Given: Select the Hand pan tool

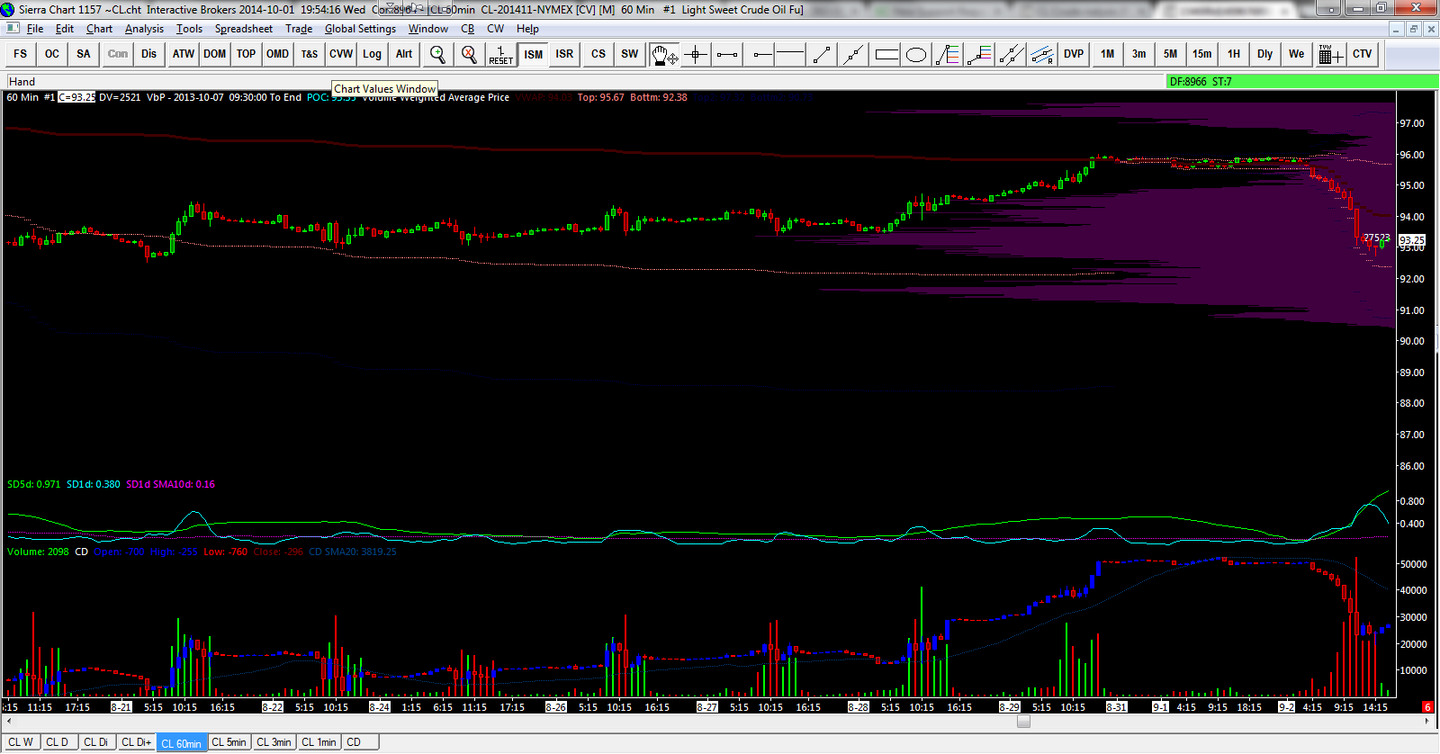Looking at the screenshot, I should point(664,54).
